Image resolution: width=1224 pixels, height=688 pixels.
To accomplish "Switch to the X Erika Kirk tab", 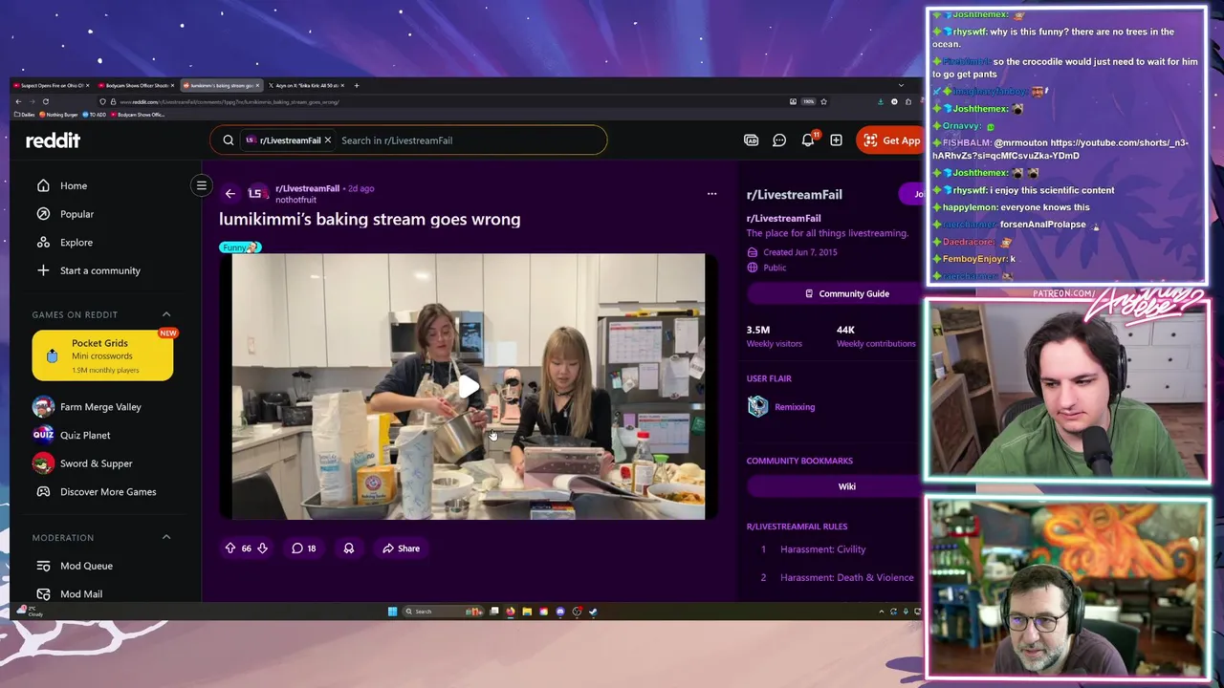I will coord(304,85).
